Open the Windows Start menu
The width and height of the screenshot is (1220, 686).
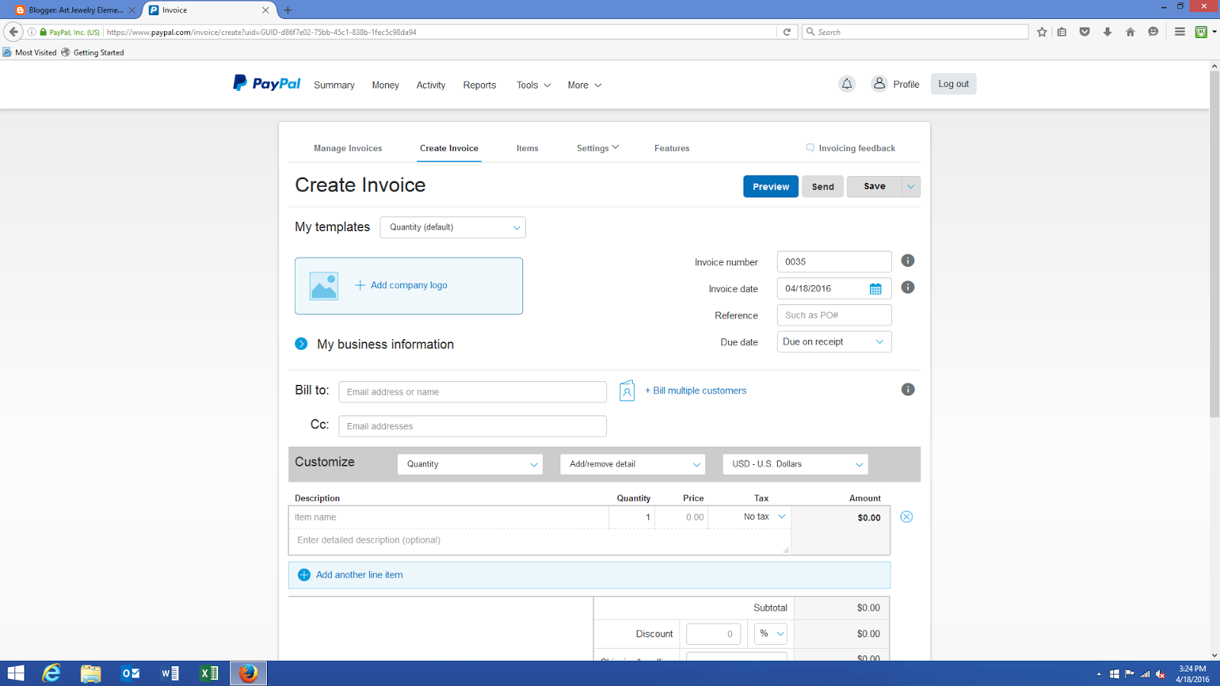pos(16,673)
